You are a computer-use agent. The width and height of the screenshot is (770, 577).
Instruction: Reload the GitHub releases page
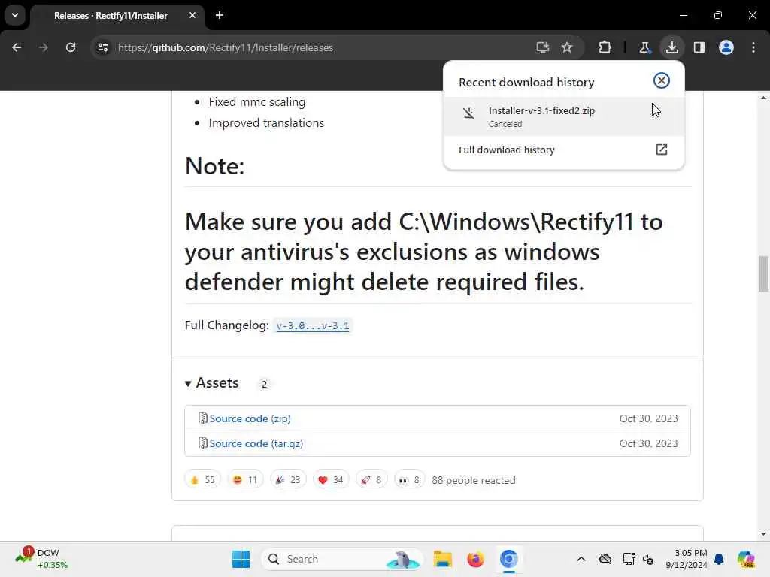pyautogui.click(x=71, y=47)
